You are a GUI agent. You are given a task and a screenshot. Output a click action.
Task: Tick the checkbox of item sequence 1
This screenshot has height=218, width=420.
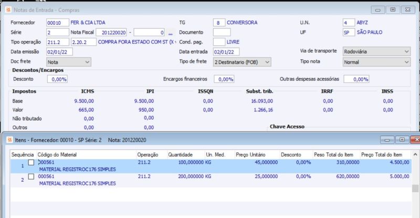click(x=31, y=162)
